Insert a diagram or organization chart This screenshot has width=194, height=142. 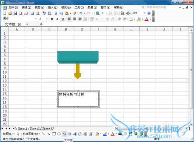(80, 134)
